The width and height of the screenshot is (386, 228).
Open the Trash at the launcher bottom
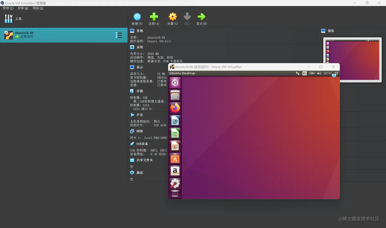175,194
